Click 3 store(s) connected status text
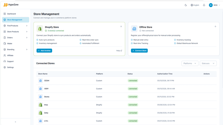This screenshot has width=223, height=125. click(56, 31)
